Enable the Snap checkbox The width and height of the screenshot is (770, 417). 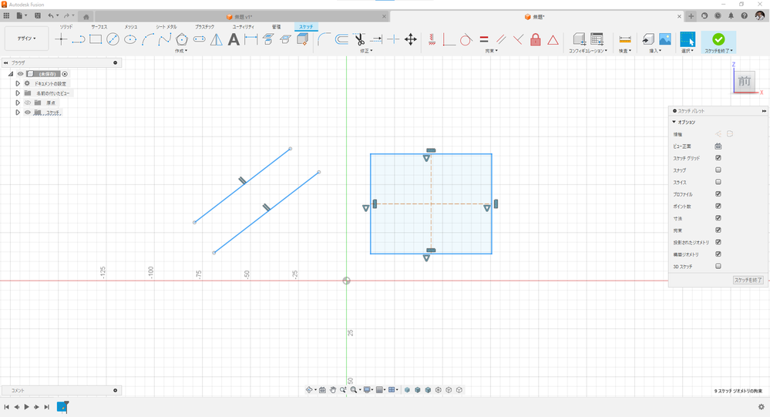coord(718,170)
